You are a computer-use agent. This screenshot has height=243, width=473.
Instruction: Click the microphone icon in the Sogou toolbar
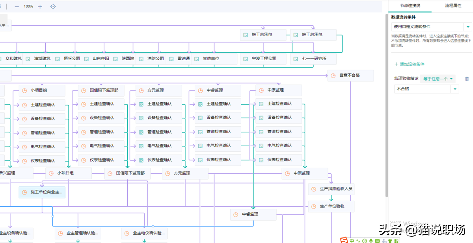371,241
